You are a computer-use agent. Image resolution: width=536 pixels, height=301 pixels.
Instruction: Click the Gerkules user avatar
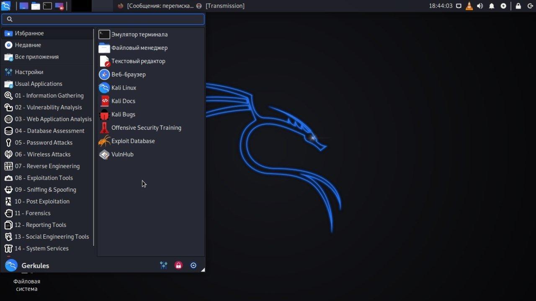[11, 265]
